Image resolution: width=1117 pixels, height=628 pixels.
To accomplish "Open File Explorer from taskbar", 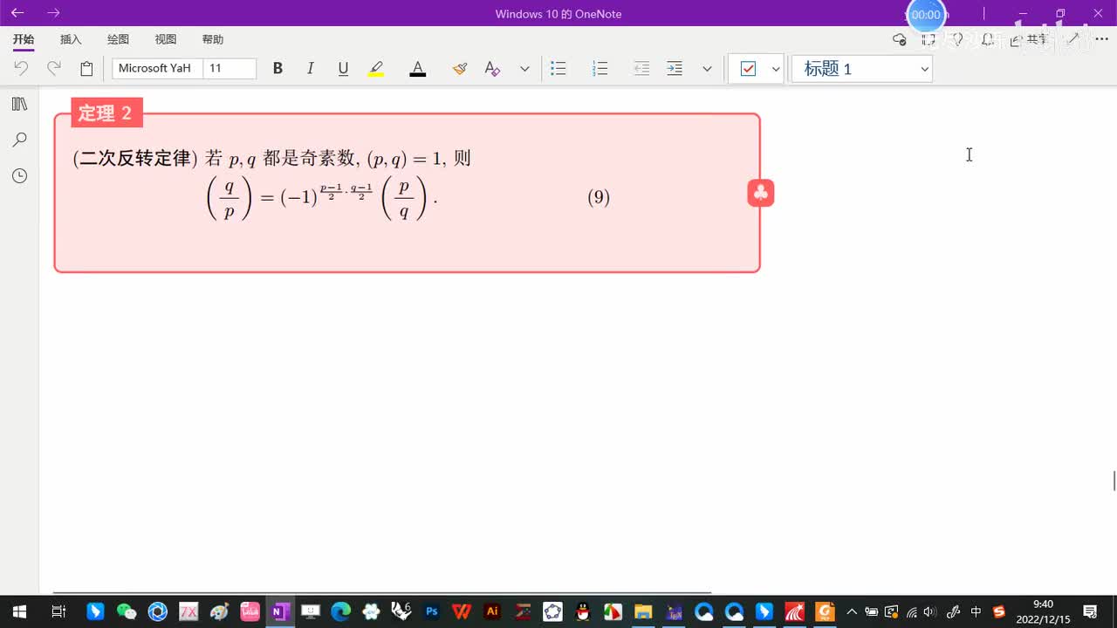I will [x=643, y=611].
